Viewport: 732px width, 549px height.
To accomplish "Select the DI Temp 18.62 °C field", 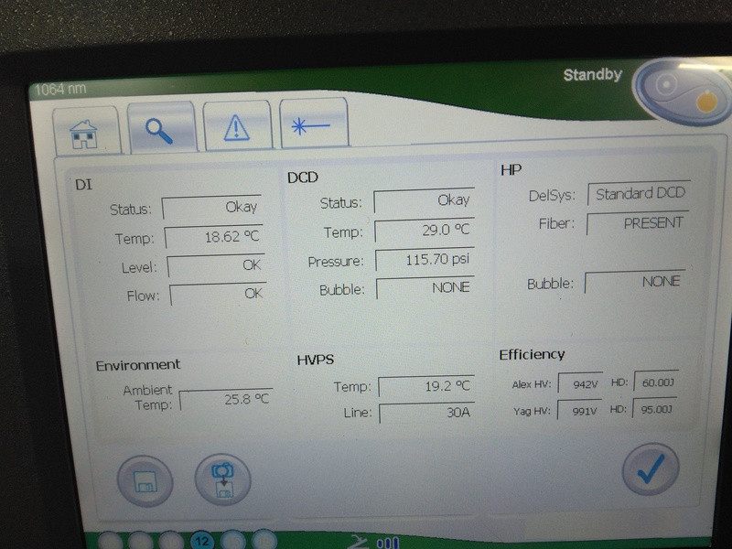I will tap(213, 237).
